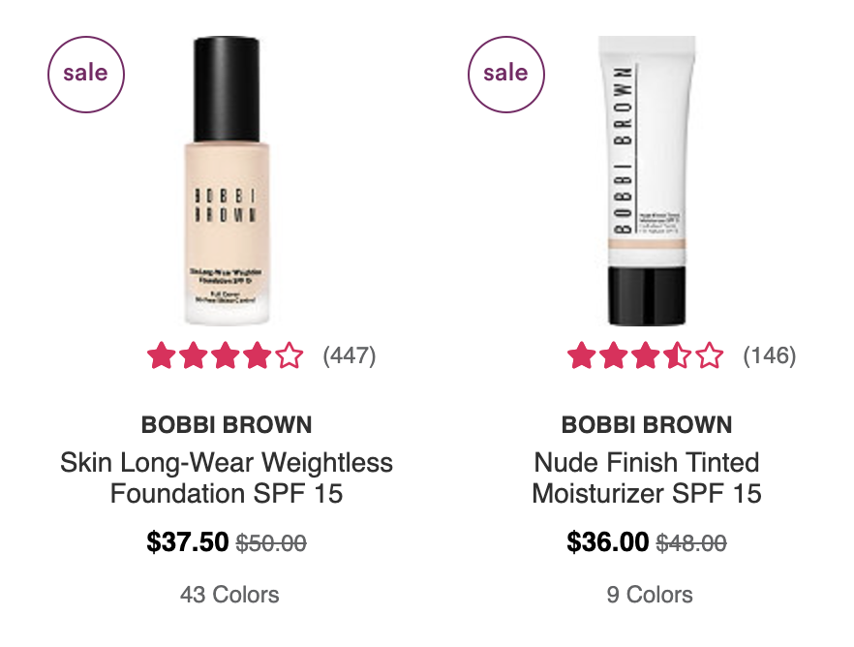
Task: Click the sale badge on the tinted moisturizer
Action: (x=506, y=75)
